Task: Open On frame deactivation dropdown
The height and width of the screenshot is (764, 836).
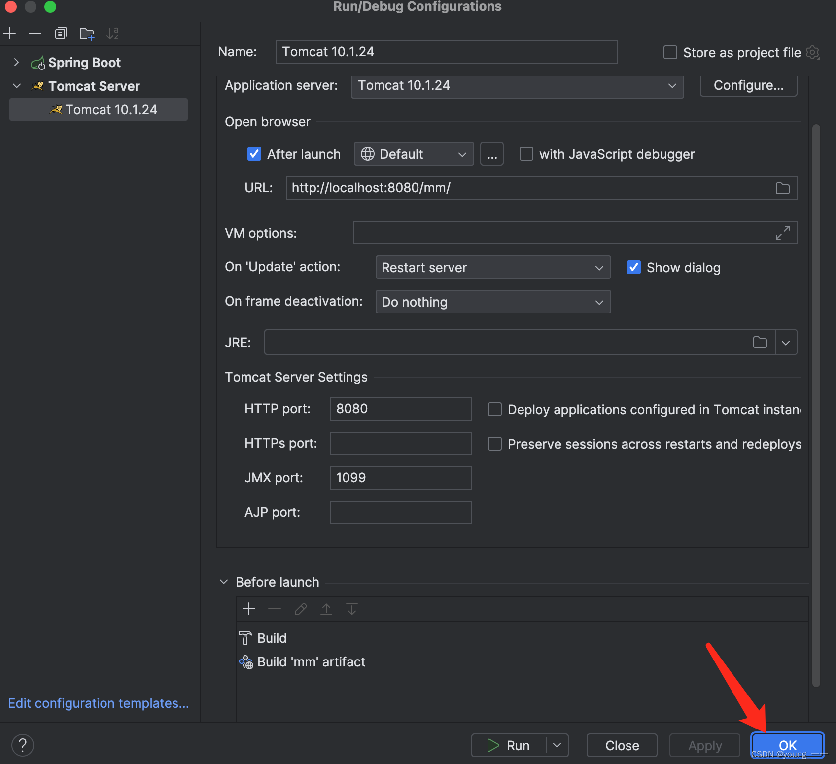Action: 493,302
